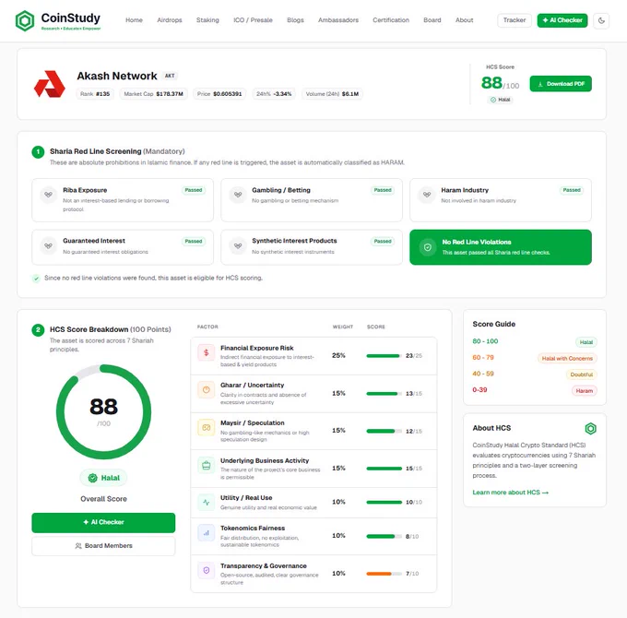Open ICO / Presale menu item
The image size is (627, 618).
(x=253, y=20)
